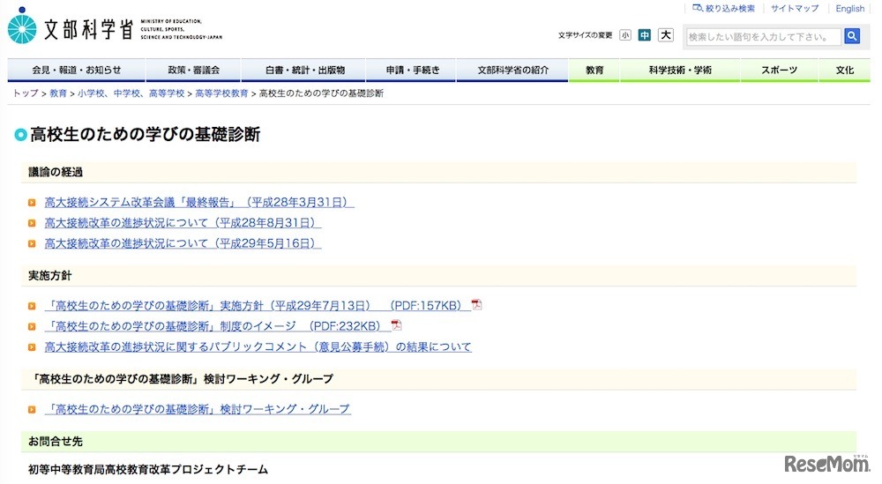The height and width of the screenshot is (484, 882).
Task: Open the 文部科学省の紹介 menu
Action: [x=512, y=71]
